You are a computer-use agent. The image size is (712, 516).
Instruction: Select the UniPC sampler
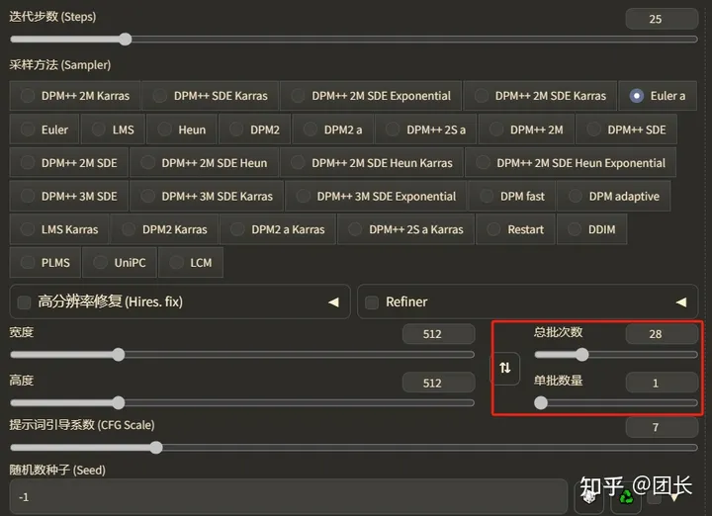(120, 263)
